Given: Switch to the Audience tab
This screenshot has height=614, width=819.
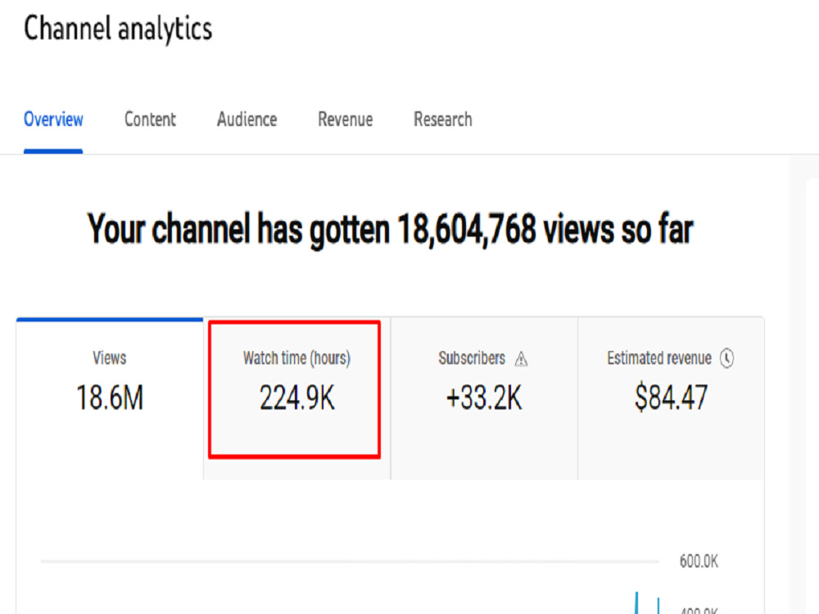Looking at the screenshot, I should 247,120.
